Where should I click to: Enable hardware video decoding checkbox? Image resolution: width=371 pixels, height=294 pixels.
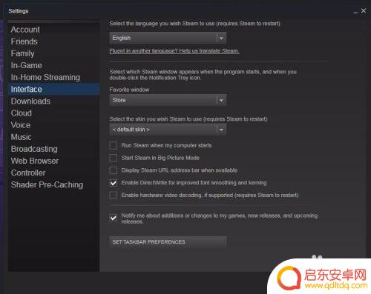114,196
